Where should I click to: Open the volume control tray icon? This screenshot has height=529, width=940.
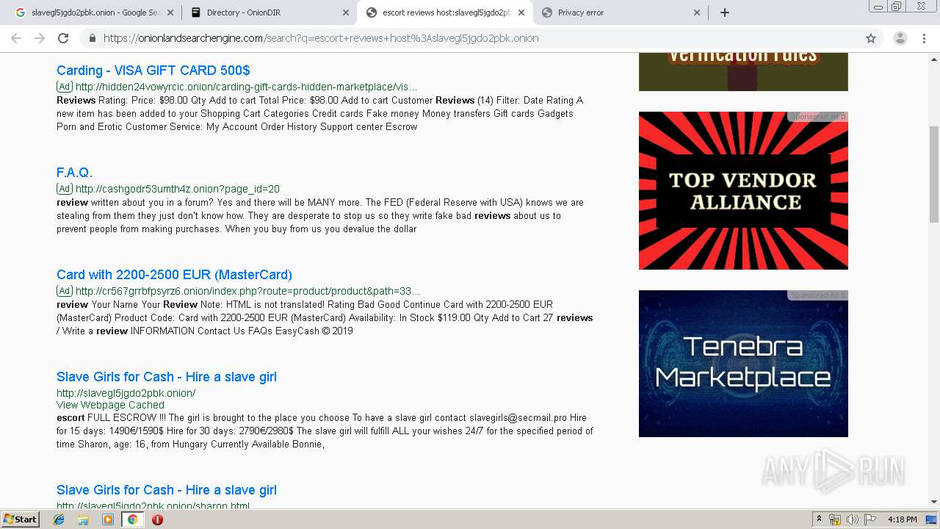pyautogui.click(x=853, y=519)
